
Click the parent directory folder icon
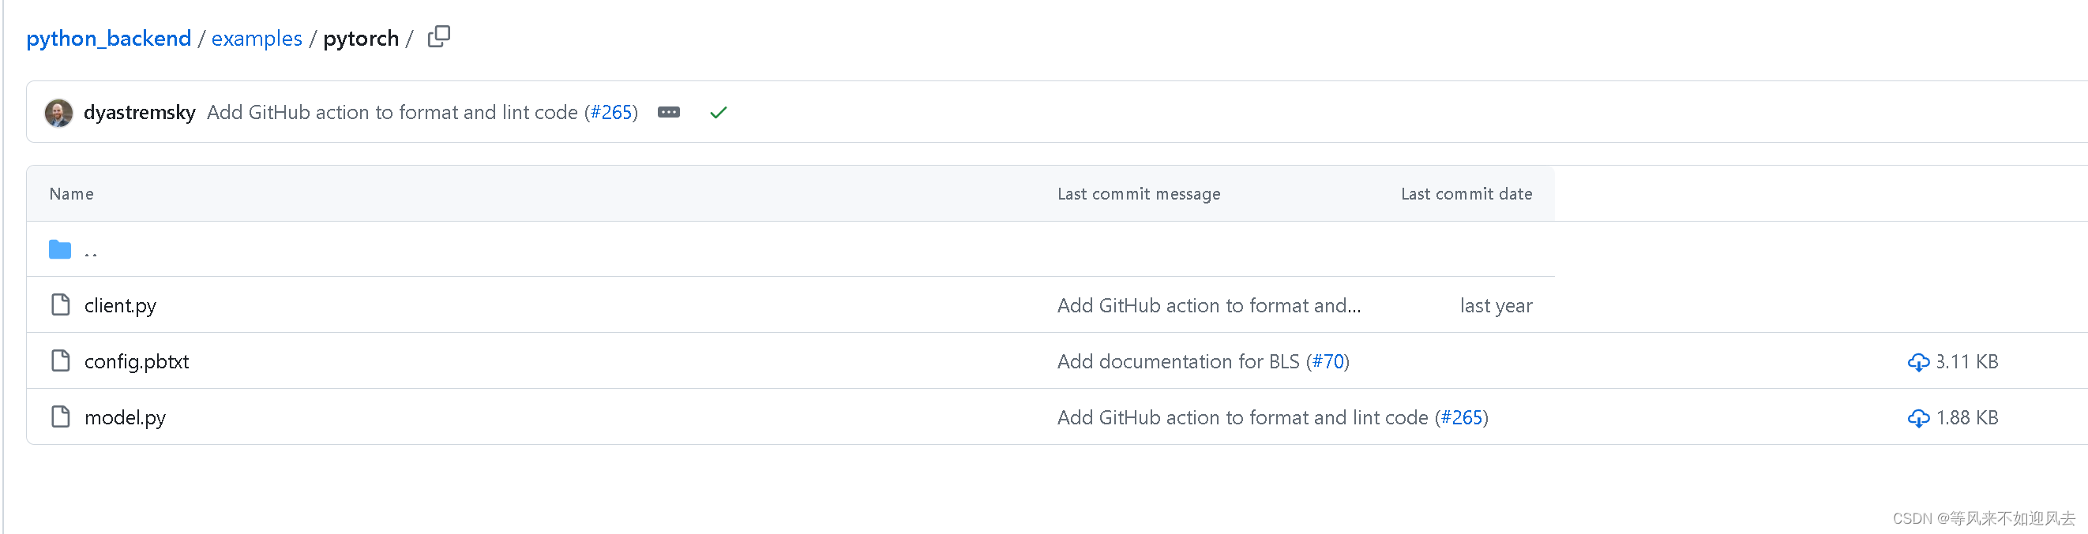[x=60, y=249]
